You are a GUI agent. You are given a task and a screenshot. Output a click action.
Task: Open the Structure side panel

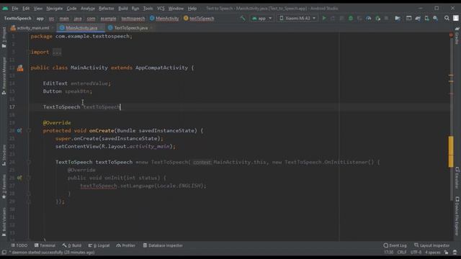coord(4,155)
